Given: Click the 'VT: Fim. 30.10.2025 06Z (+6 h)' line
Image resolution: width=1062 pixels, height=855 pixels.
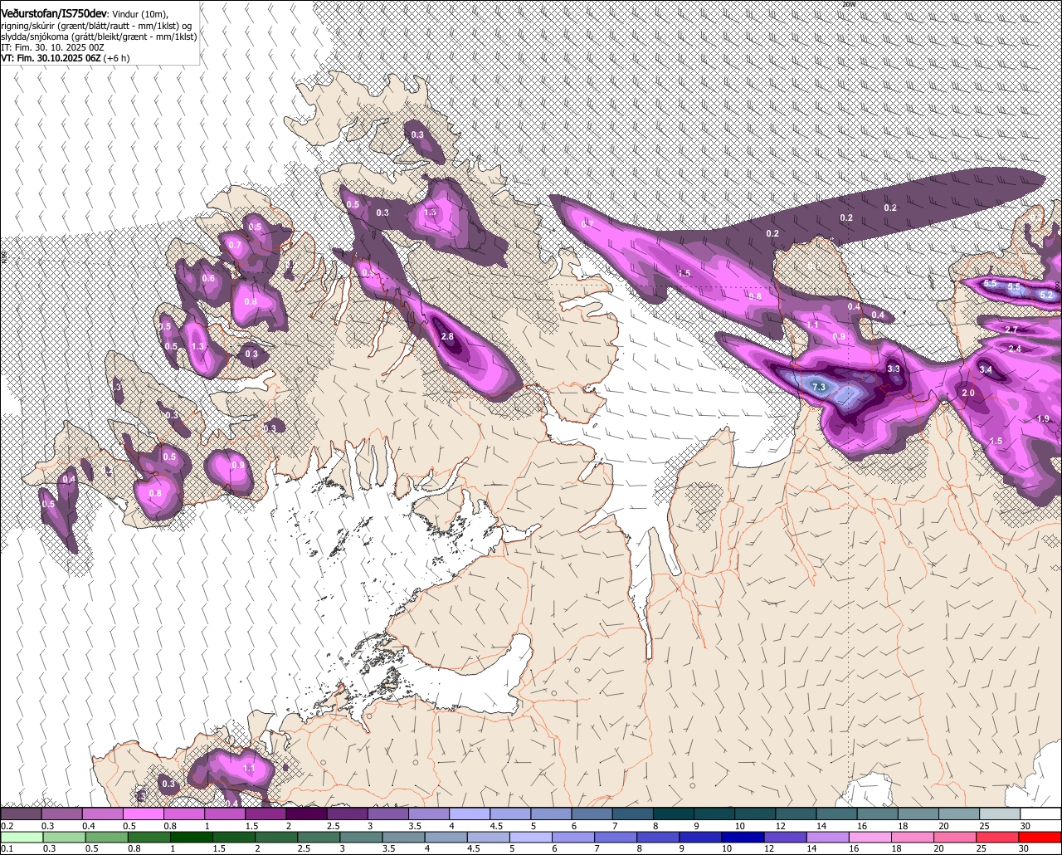Looking at the screenshot, I should tap(66, 58).
